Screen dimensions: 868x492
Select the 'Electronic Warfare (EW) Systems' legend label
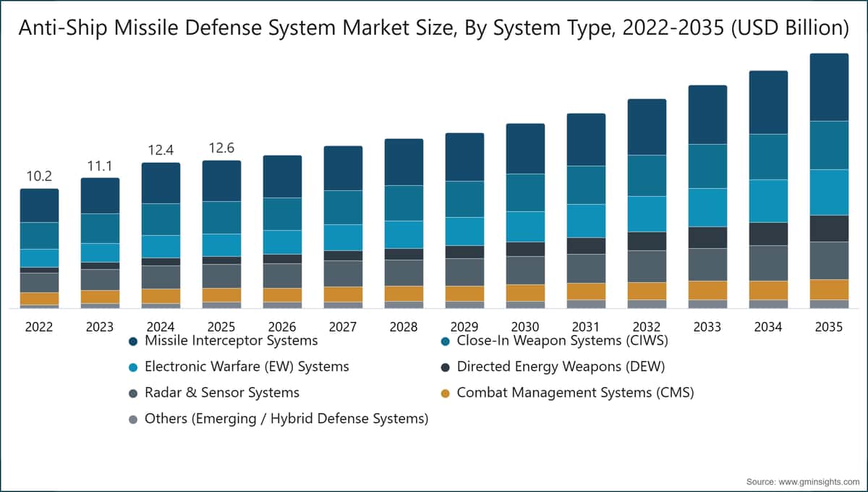pos(247,366)
